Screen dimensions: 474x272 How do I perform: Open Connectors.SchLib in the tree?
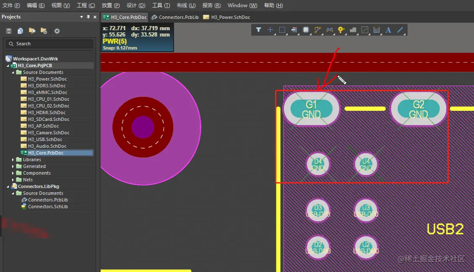[x=48, y=207]
